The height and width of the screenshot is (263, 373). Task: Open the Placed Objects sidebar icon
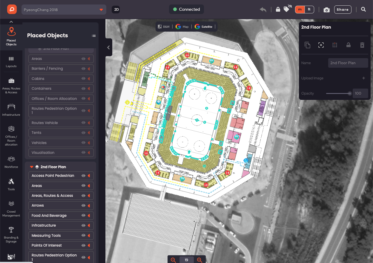coord(11,36)
